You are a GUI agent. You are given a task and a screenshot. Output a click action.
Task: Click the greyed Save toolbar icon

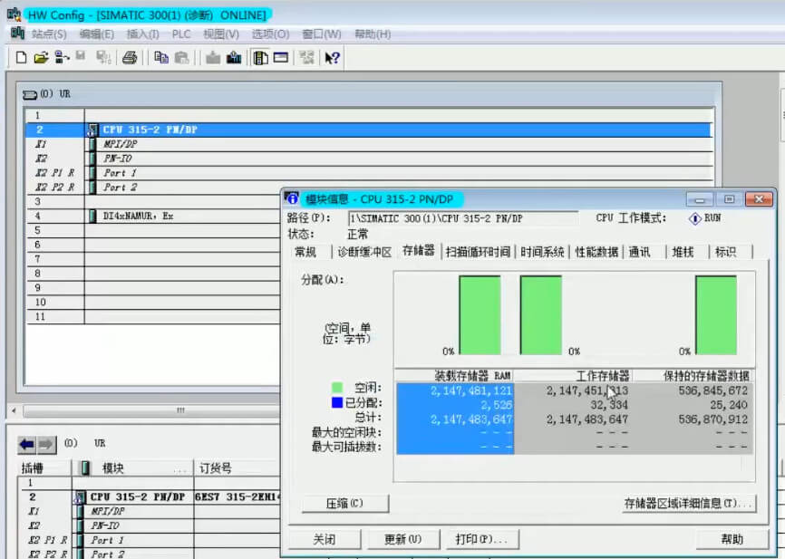tap(81, 56)
